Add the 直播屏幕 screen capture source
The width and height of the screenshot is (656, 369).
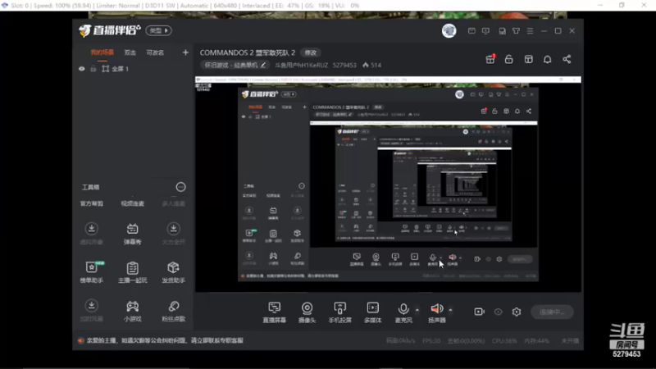click(275, 312)
